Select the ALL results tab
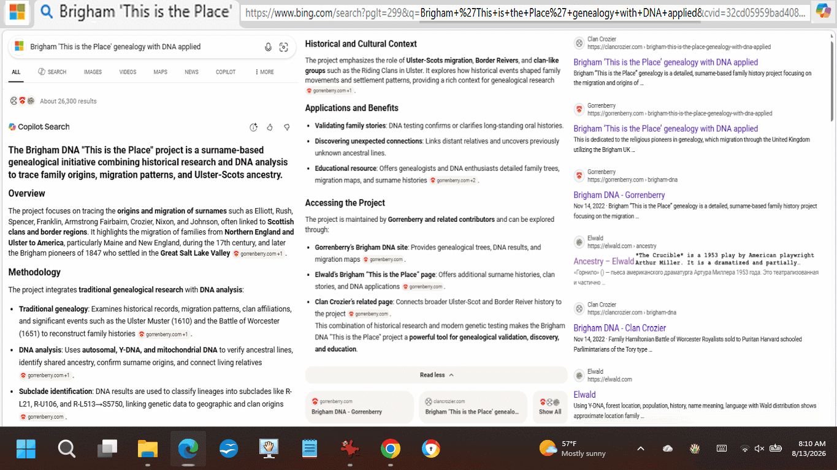Screen dimensions: 837x470 [x=16, y=72]
